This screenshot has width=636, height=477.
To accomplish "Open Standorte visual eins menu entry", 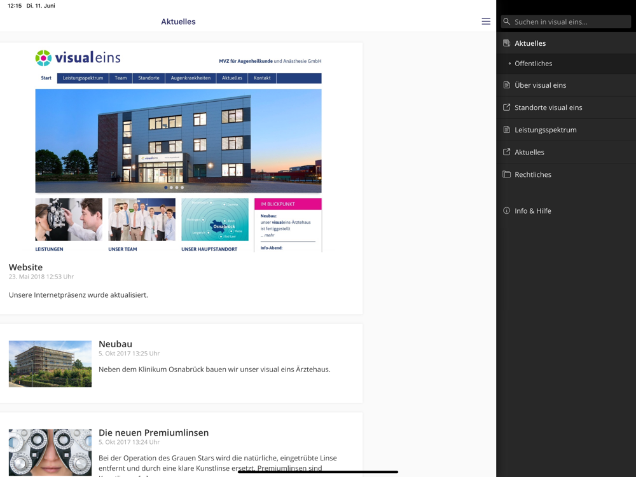I will point(566,107).
